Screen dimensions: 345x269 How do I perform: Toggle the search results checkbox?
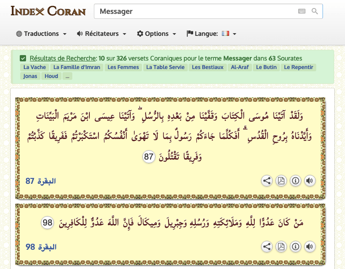pyautogui.click(x=23, y=58)
